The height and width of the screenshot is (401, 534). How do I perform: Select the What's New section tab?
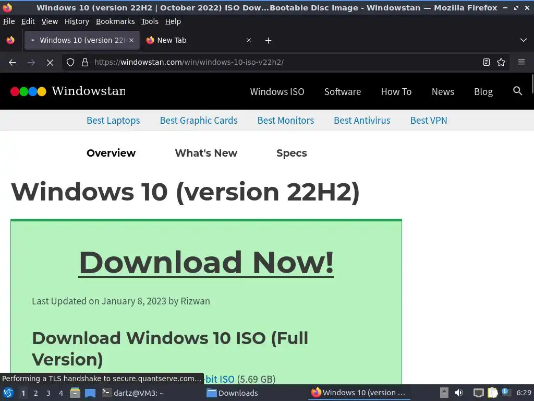pos(206,153)
